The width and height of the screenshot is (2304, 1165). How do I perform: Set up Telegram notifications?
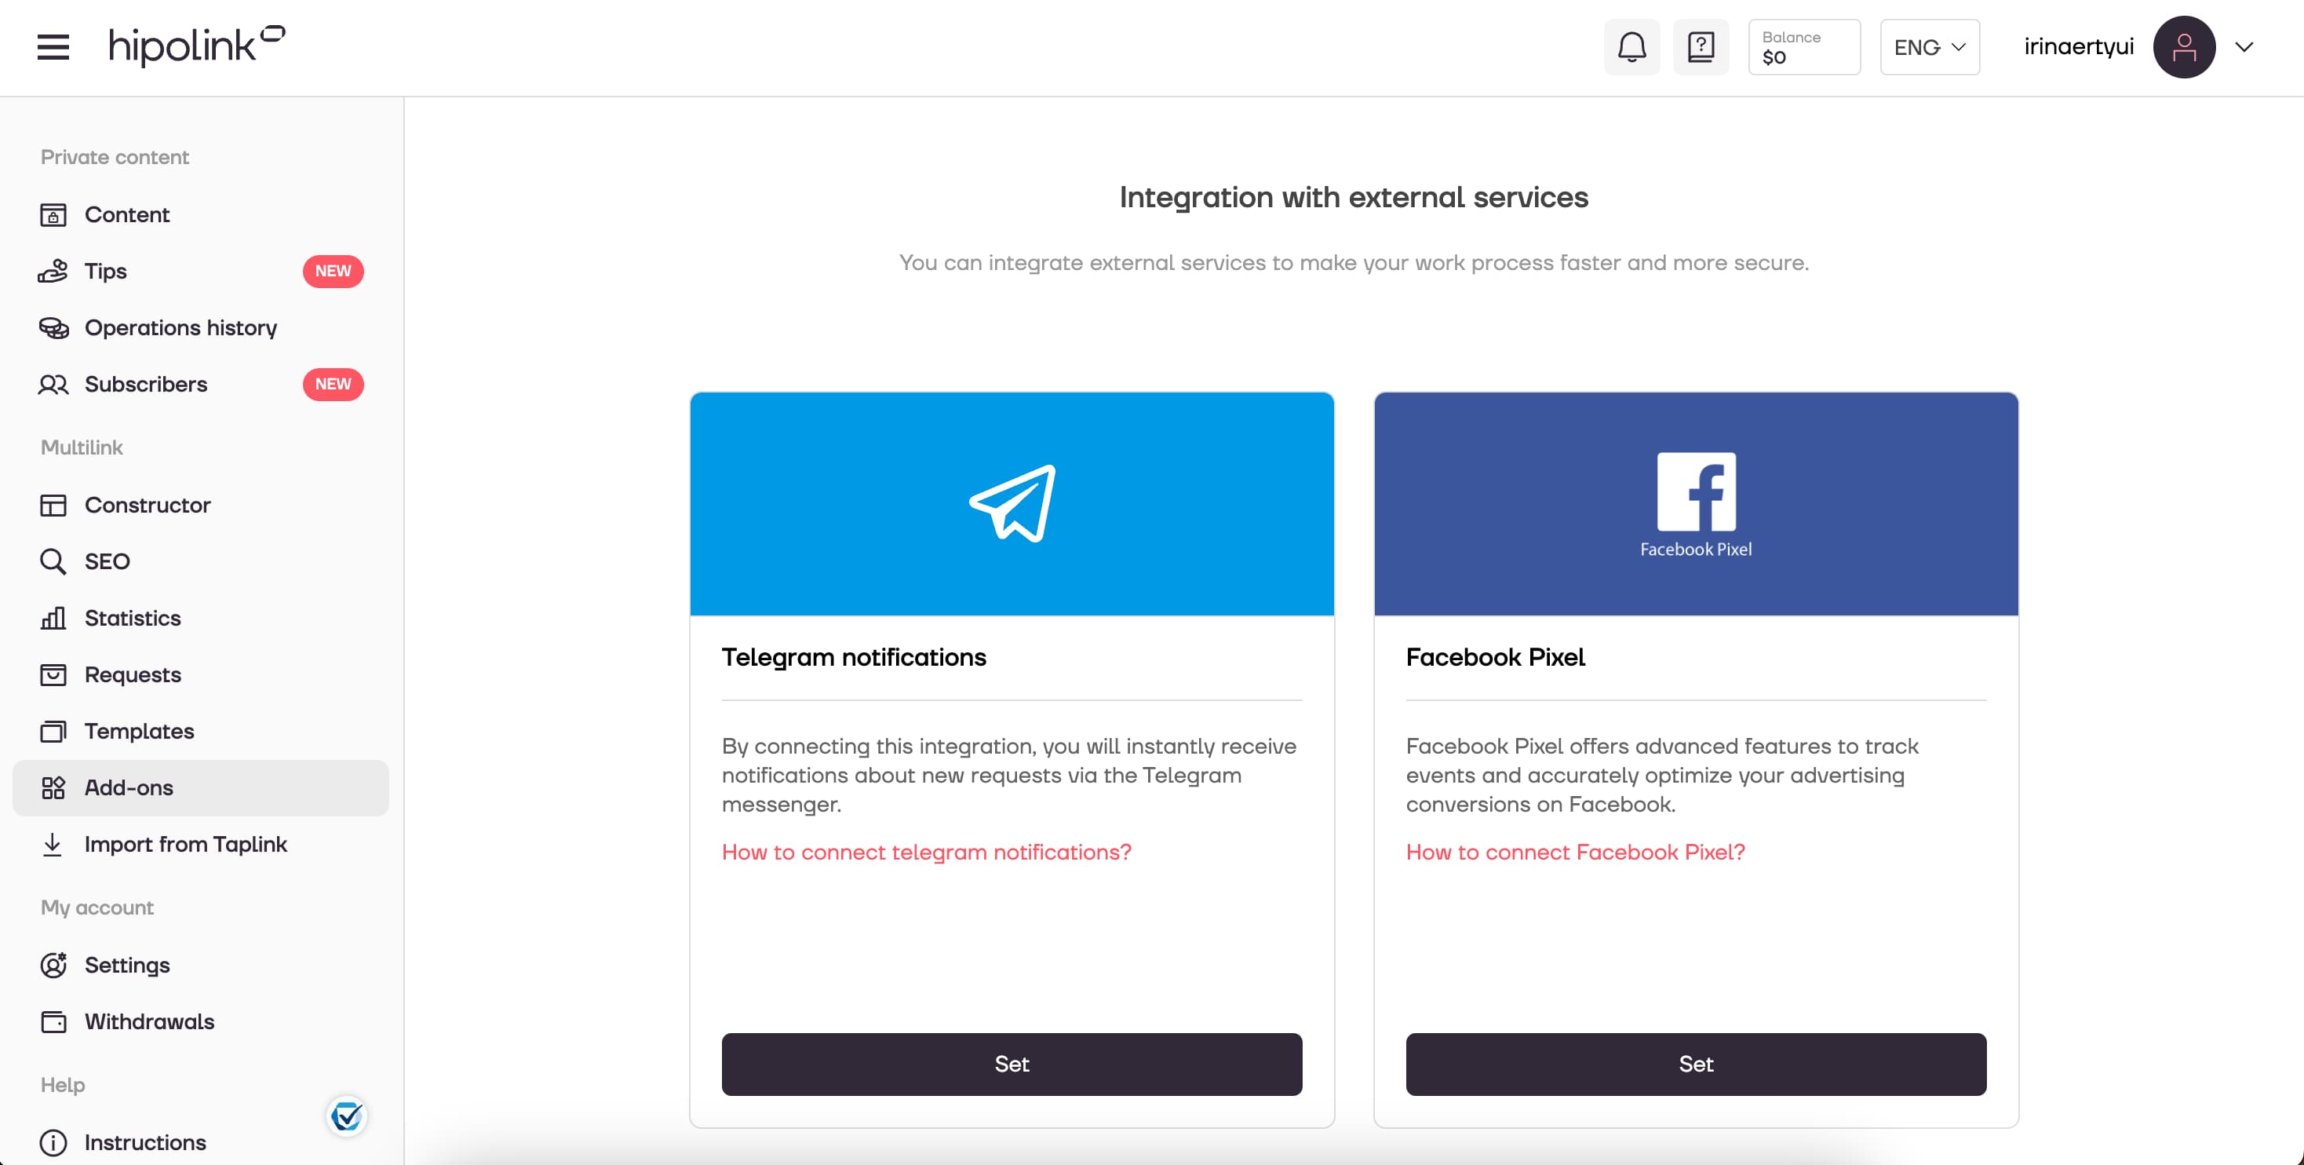coord(1012,1064)
